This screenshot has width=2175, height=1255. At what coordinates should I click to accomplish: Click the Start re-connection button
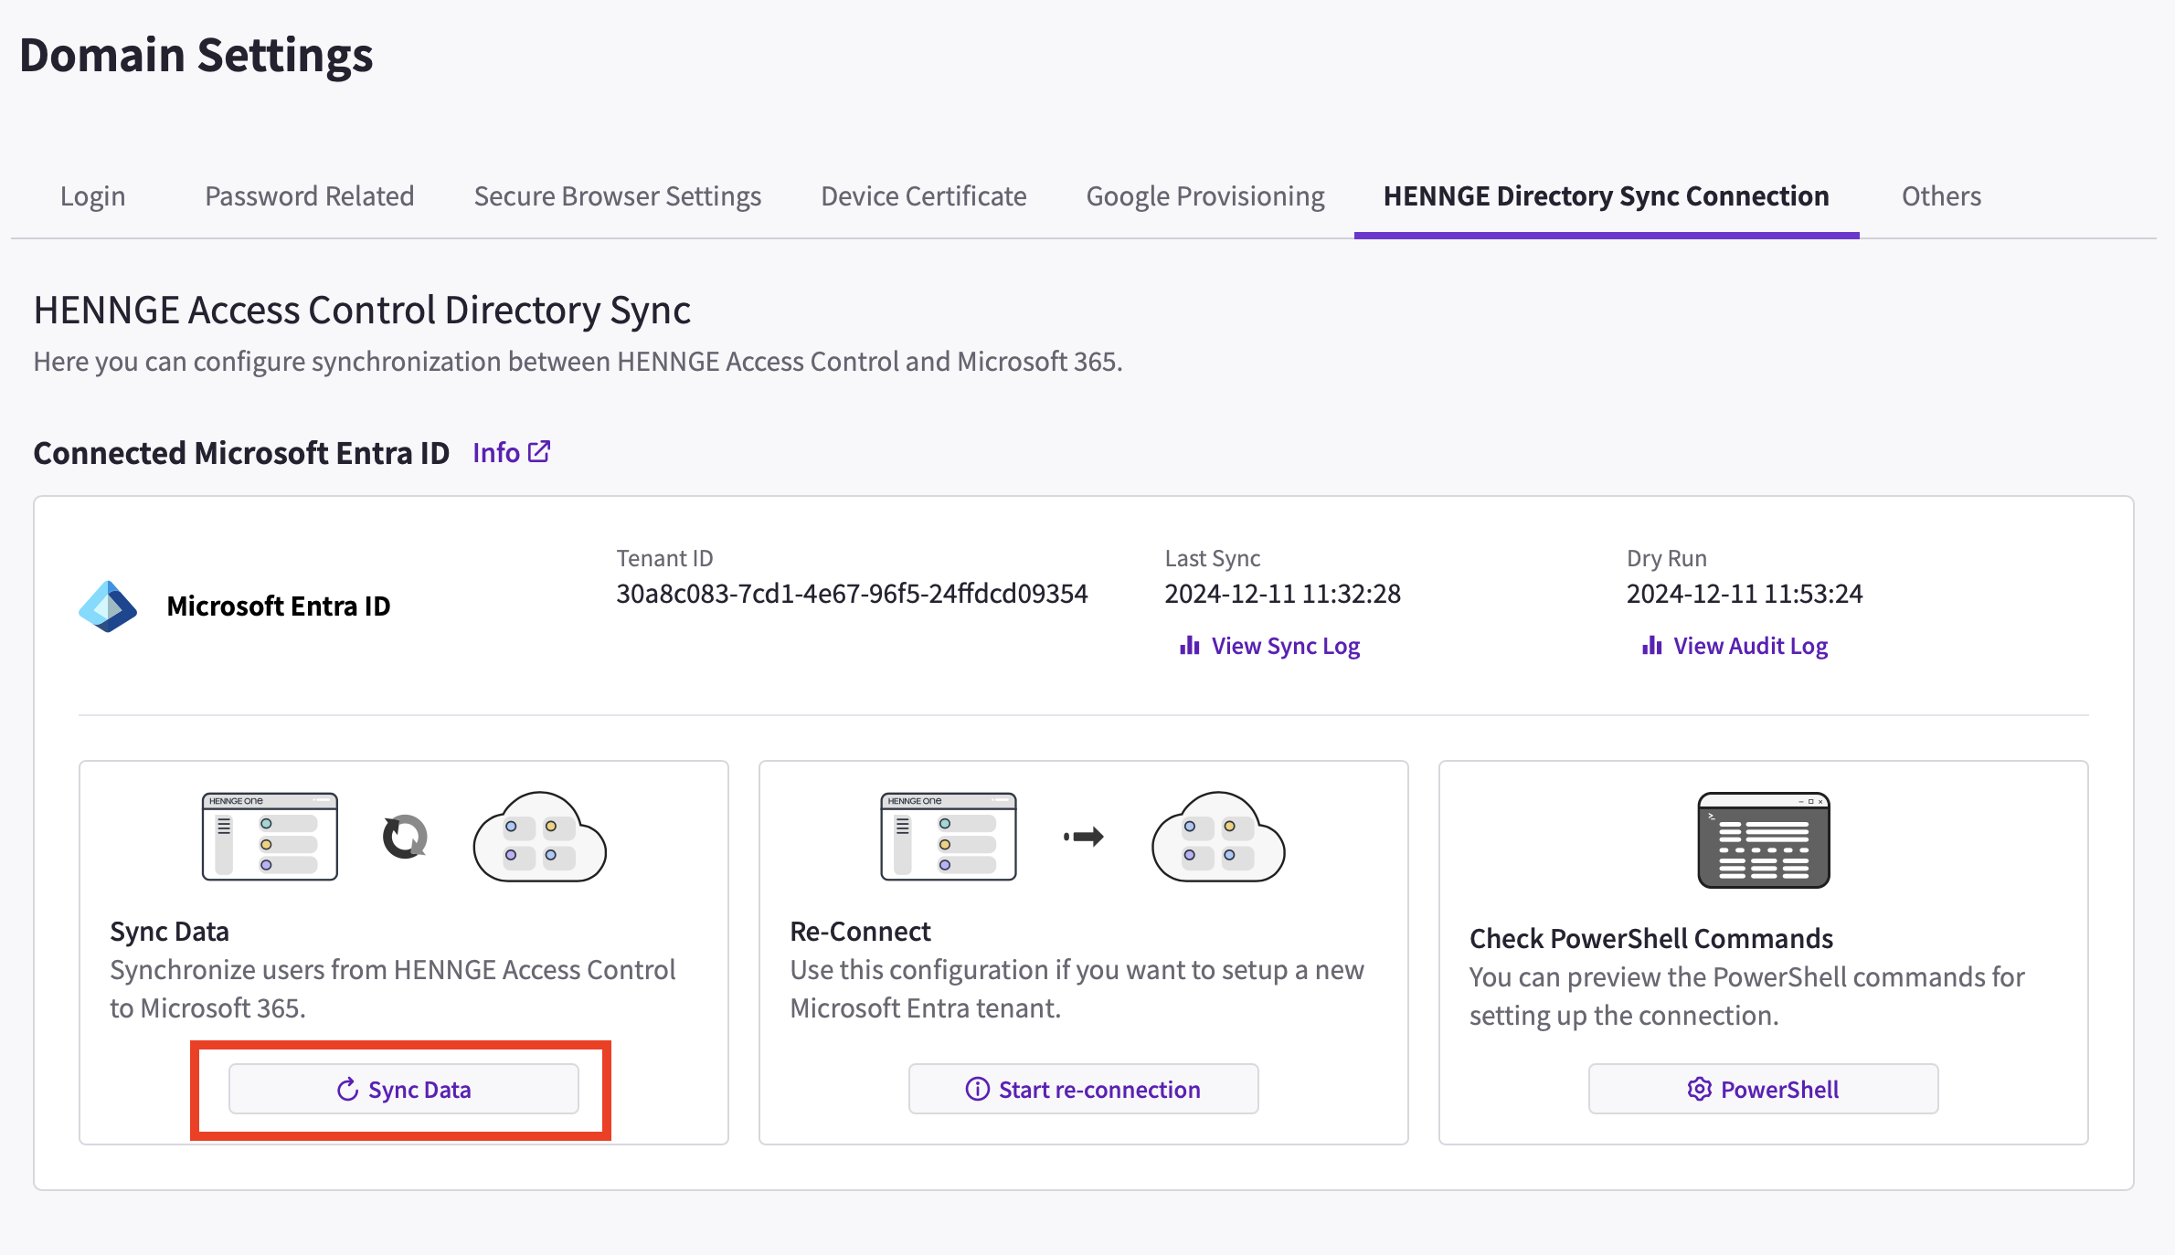pos(1083,1088)
